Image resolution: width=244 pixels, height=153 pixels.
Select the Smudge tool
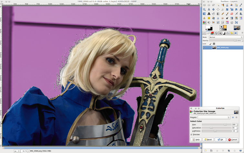tap(223, 18)
